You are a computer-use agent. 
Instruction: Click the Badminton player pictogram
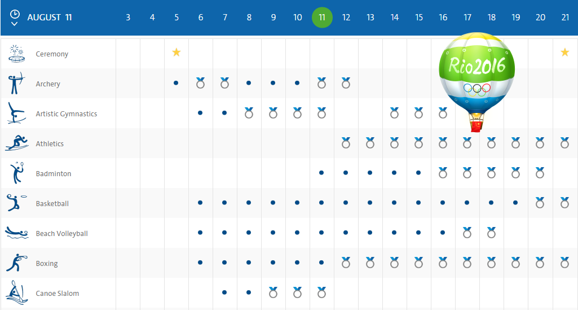[x=17, y=173]
